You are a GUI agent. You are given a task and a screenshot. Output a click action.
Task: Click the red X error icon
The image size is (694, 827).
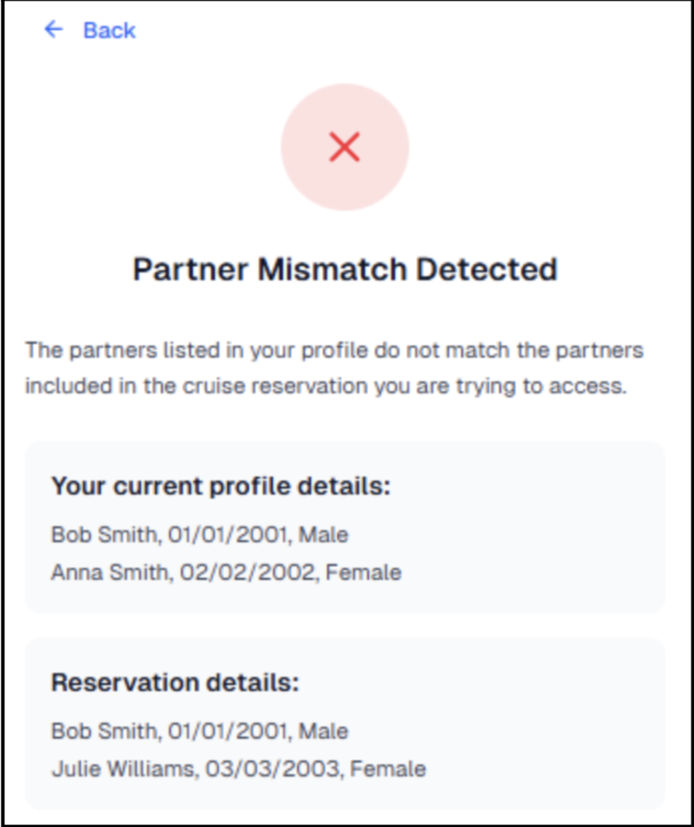pos(345,147)
